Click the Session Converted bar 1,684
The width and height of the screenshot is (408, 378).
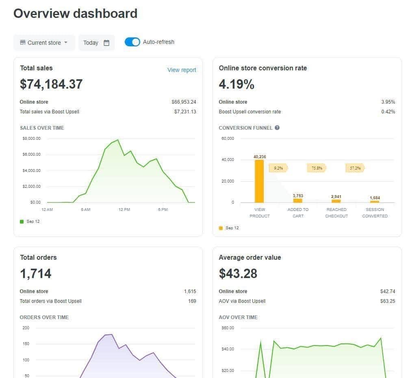(374, 202)
